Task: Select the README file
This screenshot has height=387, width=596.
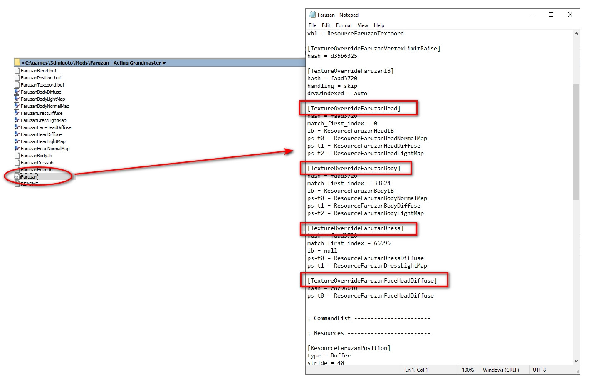Action: tap(29, 184)
